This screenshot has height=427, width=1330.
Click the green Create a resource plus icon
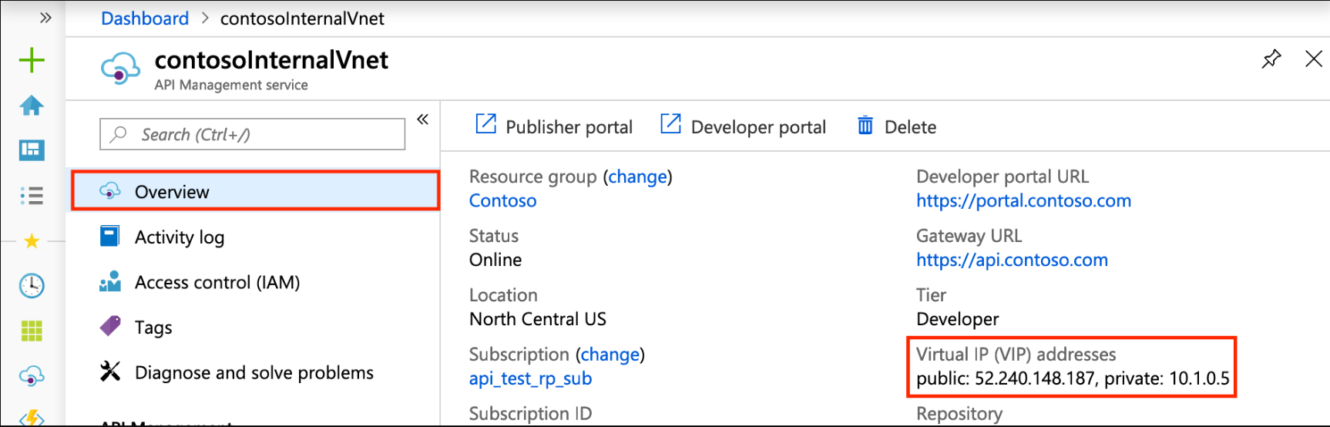click(32, 60)
